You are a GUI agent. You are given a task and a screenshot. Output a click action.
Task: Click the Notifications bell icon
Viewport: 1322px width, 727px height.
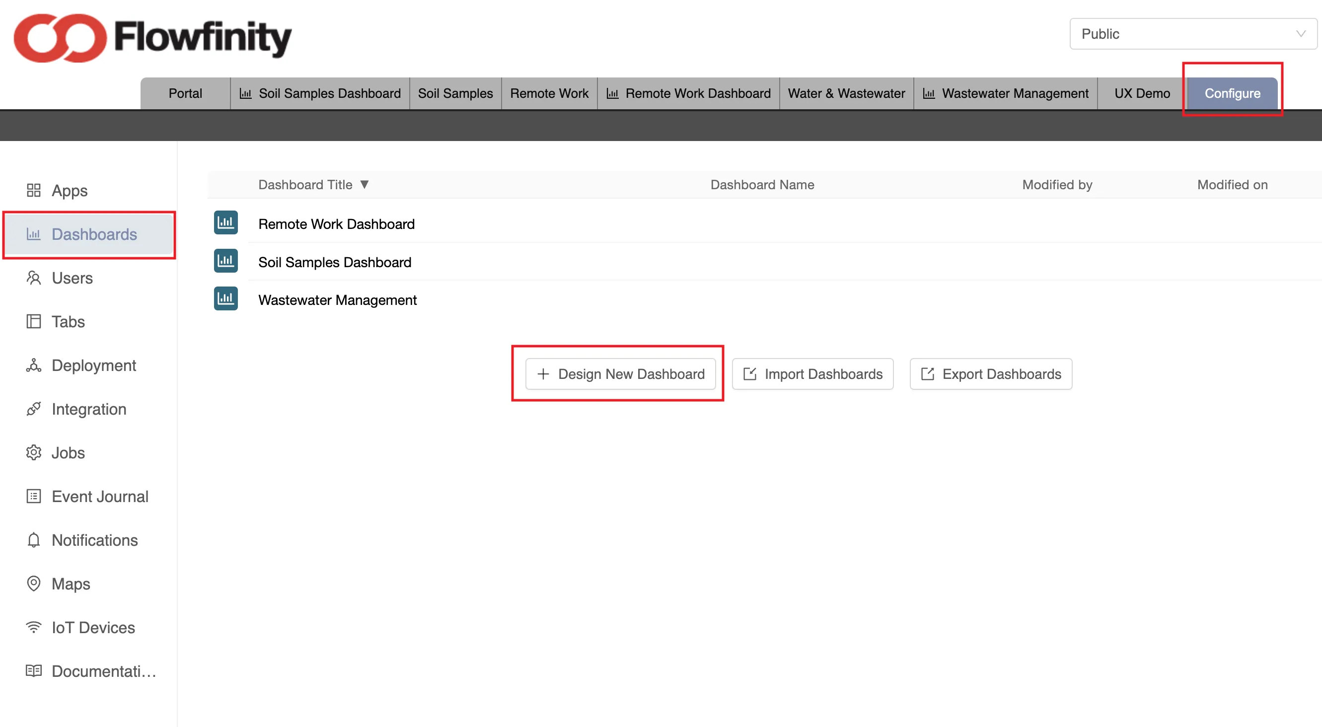click(x=33, y=540)
